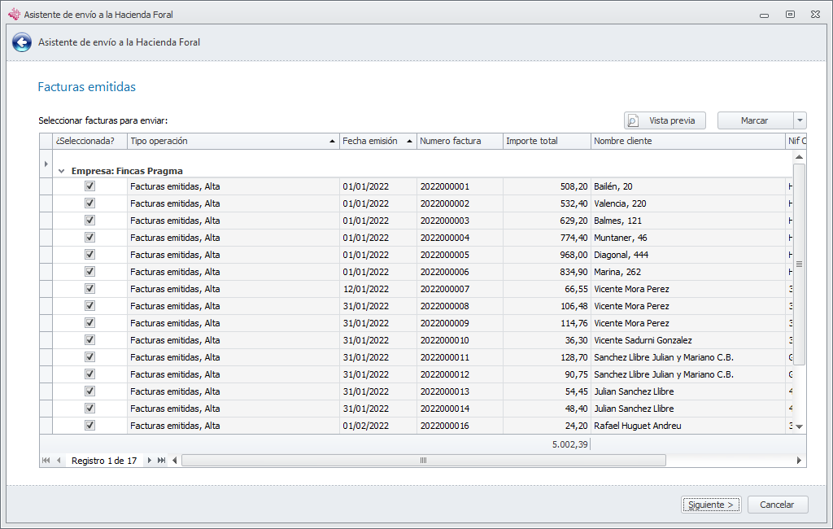Deselect invoice 2022000016 checkbox
The width and height of the screenshot is (833, 529).
[x=90, y=426]
